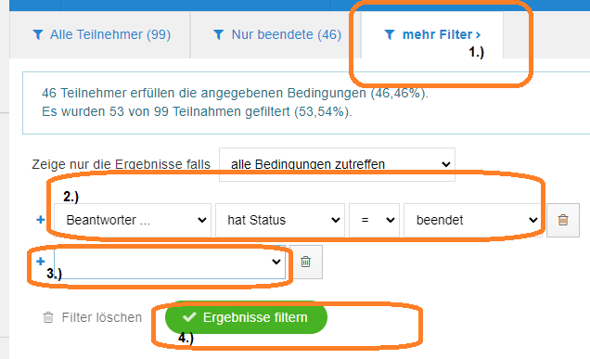Click the green Ergebnisse filtern button
This screenshot has width=590, height=359.
coord(246,317)
